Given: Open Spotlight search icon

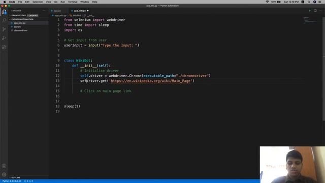Looking at the screenshot, I should pyautogui.click(x=309, y=2).
